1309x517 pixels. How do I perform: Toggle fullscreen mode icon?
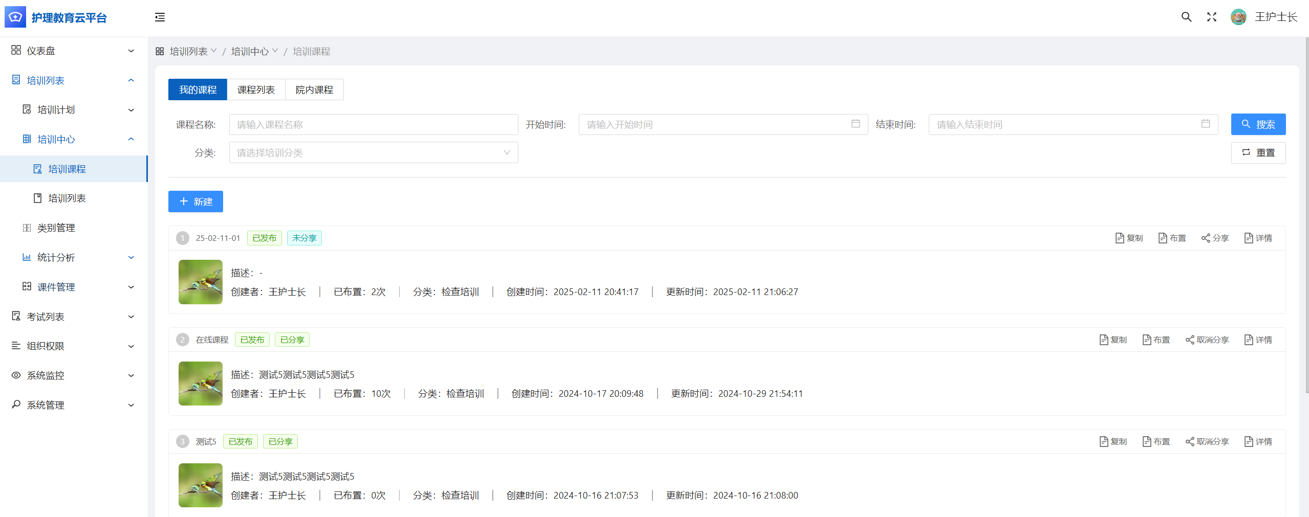1211,17
